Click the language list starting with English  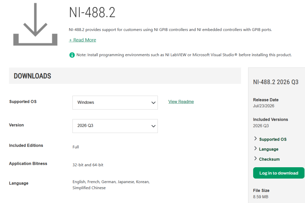(111, 185)
